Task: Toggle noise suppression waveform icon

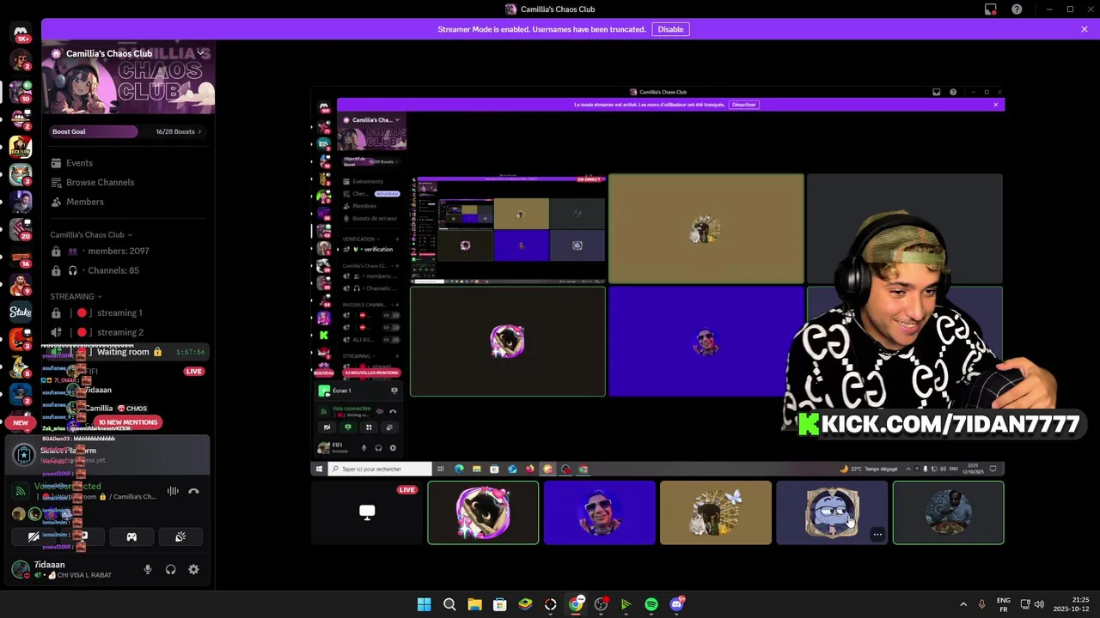Action: [x=173, y=491]
